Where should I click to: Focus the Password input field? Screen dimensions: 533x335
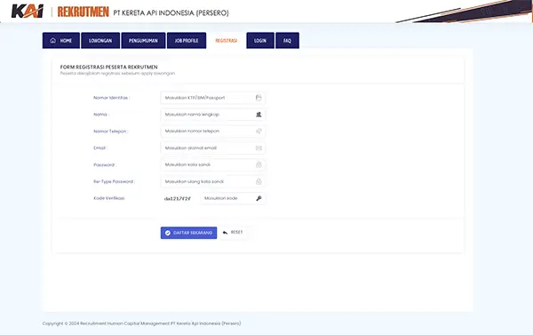(x=213, y=164)
